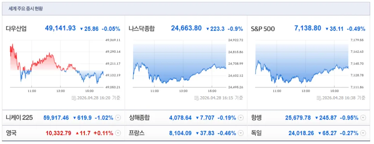Click the calendar icon under 다우산업 chart

(74, 98)
